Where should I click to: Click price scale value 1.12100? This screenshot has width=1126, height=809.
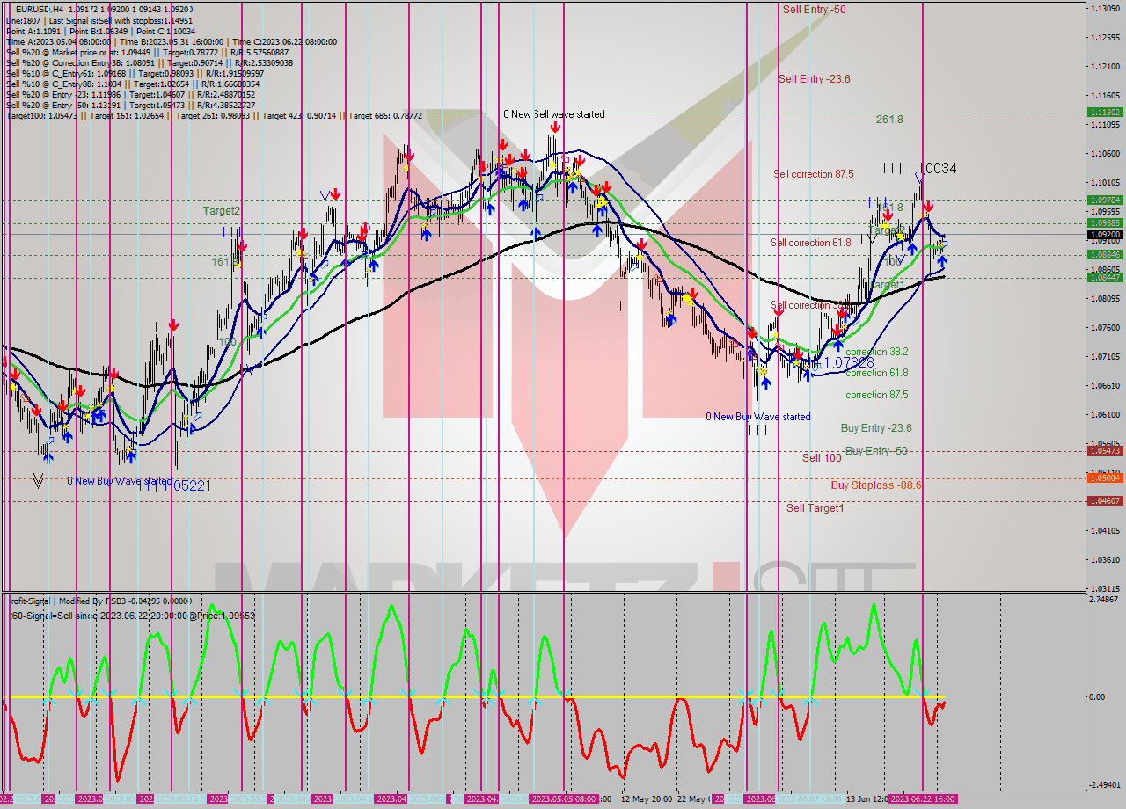point(1105,66)
